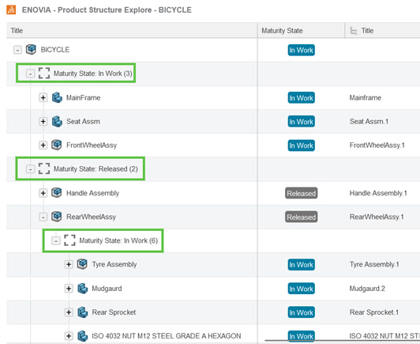Select the FrontWheelAssy tree row
This screenshot has height=344, width=420.
tap(92, 146)
